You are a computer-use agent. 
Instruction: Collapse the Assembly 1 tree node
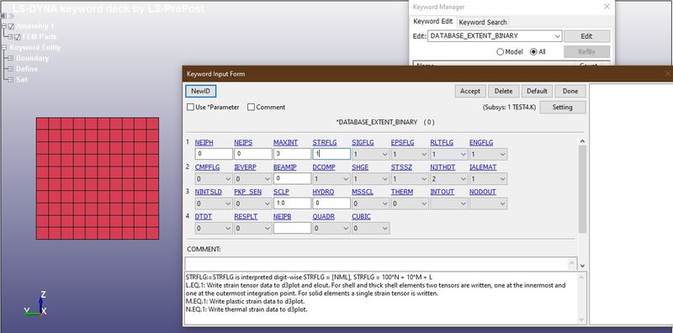click(x=4, y=27)
